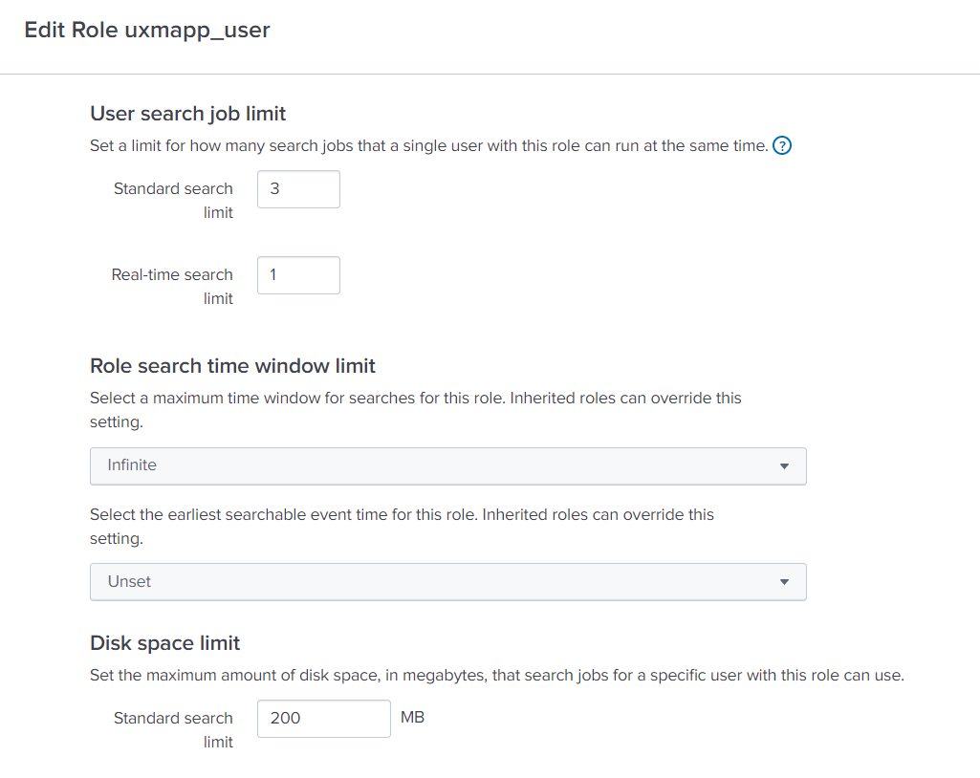Click the chevron on the Unset dropdown

point(784,581)
